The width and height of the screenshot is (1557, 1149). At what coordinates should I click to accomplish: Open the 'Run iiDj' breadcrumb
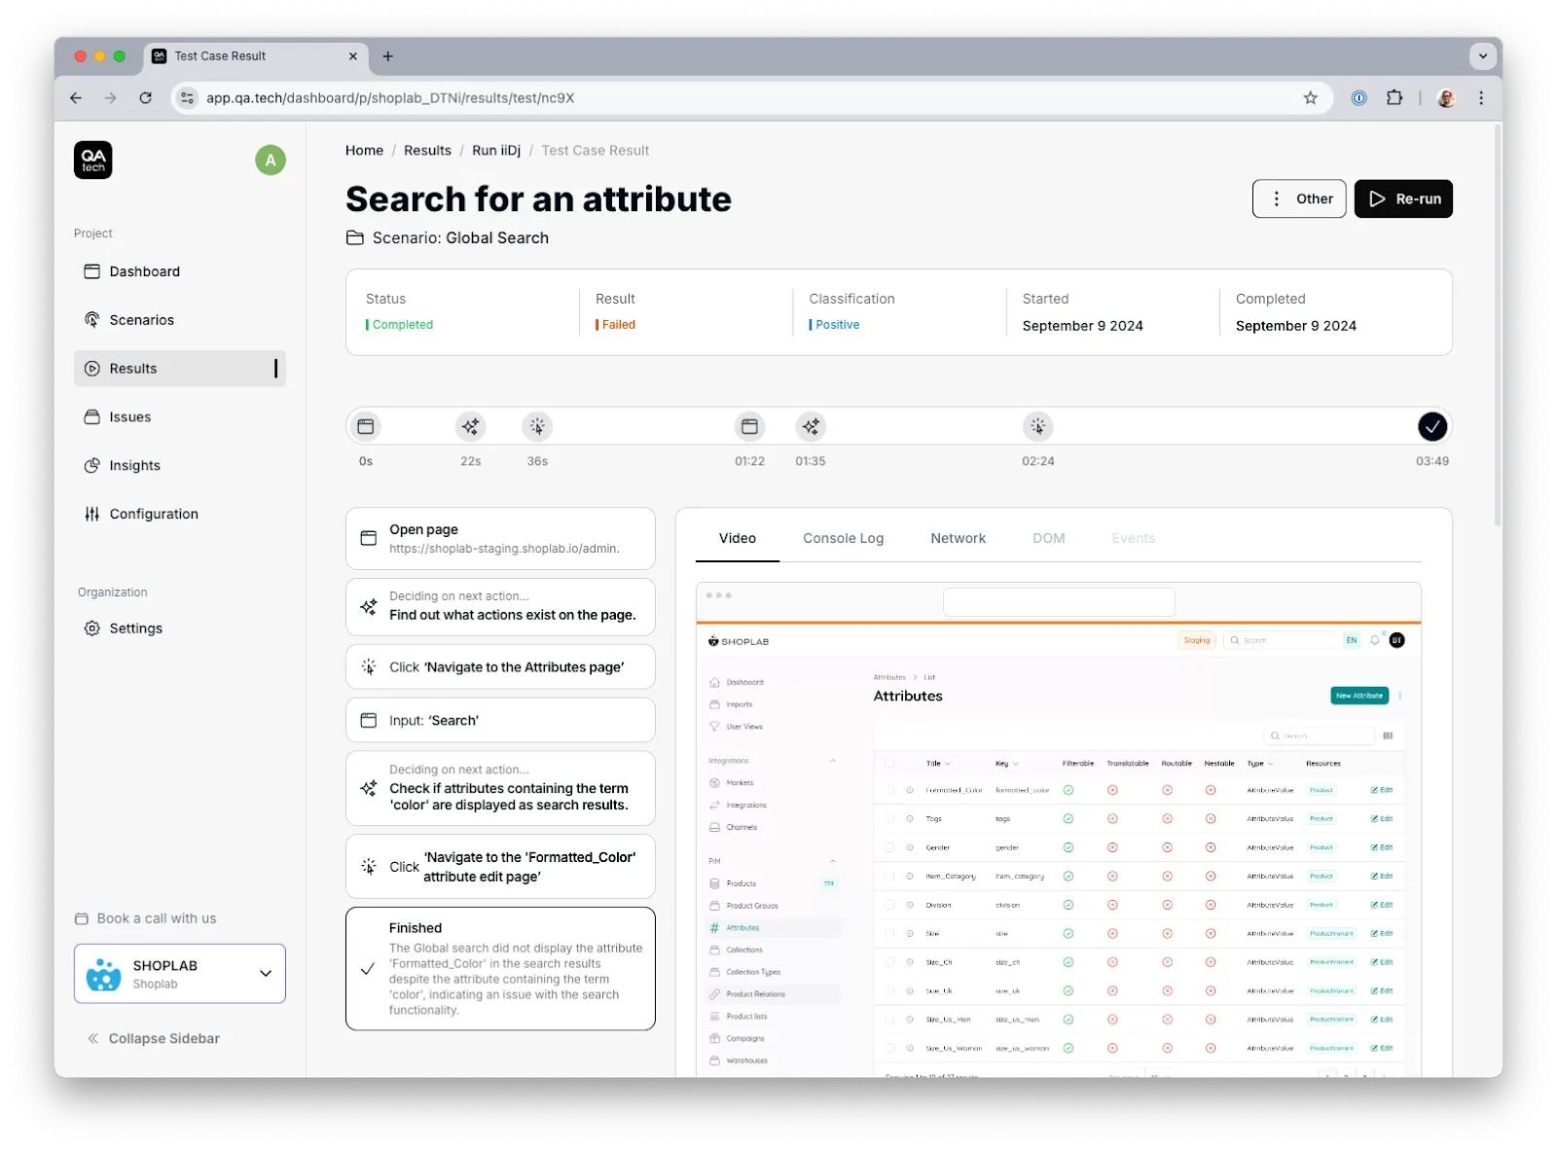point(496,151)
